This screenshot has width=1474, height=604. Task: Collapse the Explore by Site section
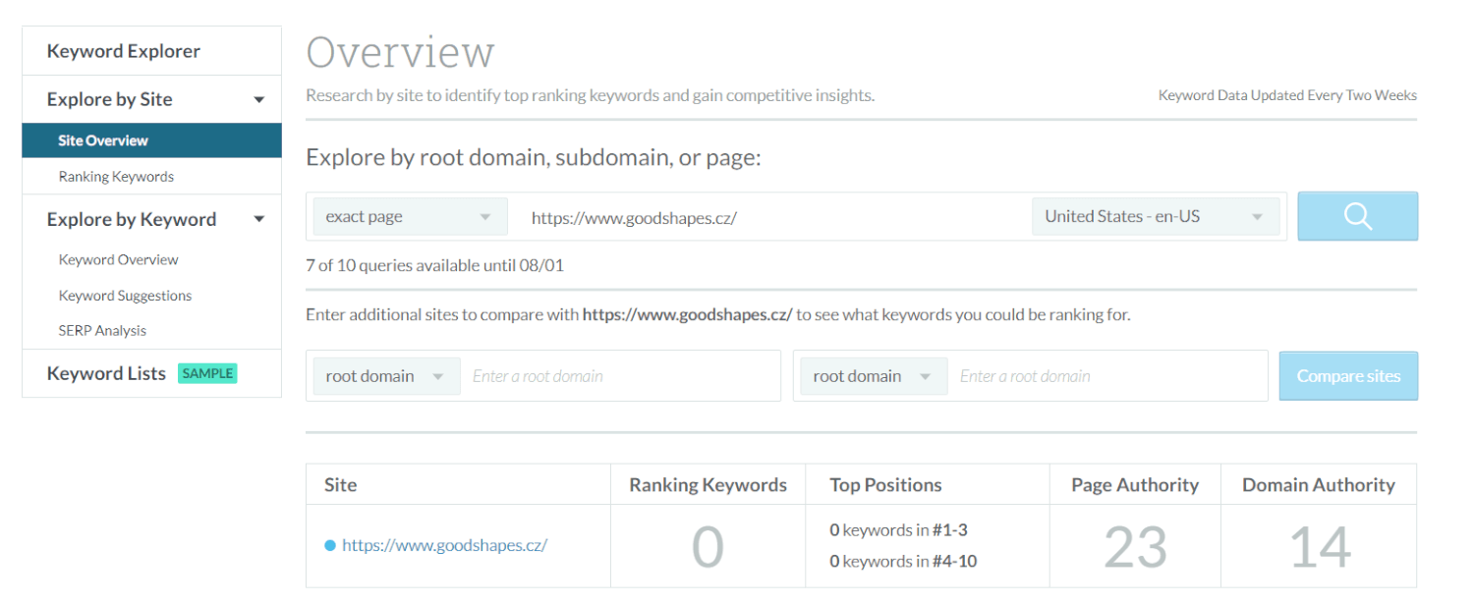pyautogui.click(x=259, y=100)
